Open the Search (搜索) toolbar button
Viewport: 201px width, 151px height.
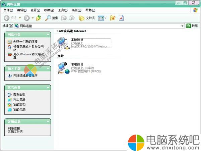point(51,18)
